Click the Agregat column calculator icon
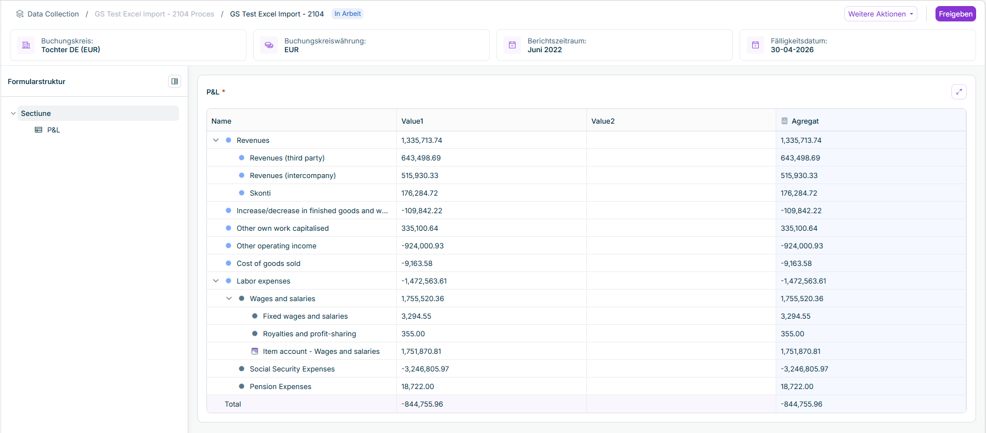This screenshot has width=986, height=433. click(x=785, y=121)
